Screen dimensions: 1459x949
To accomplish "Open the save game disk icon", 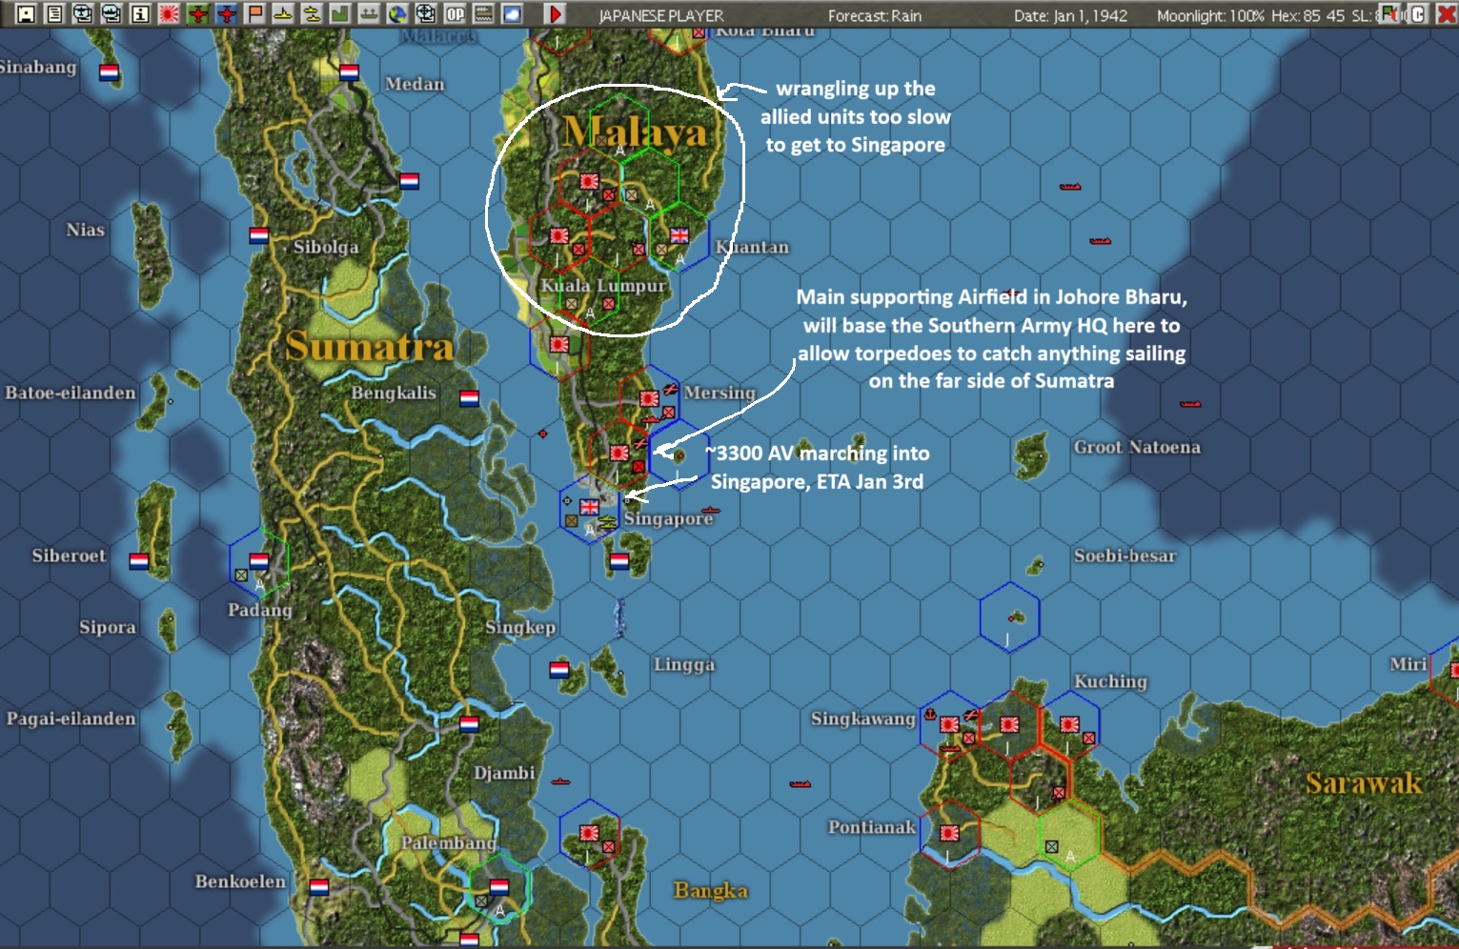I will pyautogui.click(x=26, y=13).
